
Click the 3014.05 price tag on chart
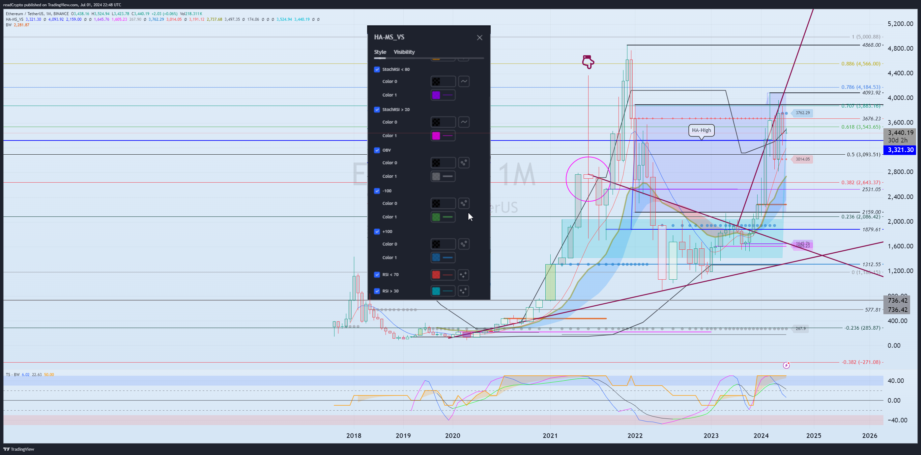click(803, 159)
